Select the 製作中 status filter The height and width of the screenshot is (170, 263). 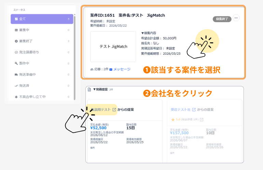point(42,63)
